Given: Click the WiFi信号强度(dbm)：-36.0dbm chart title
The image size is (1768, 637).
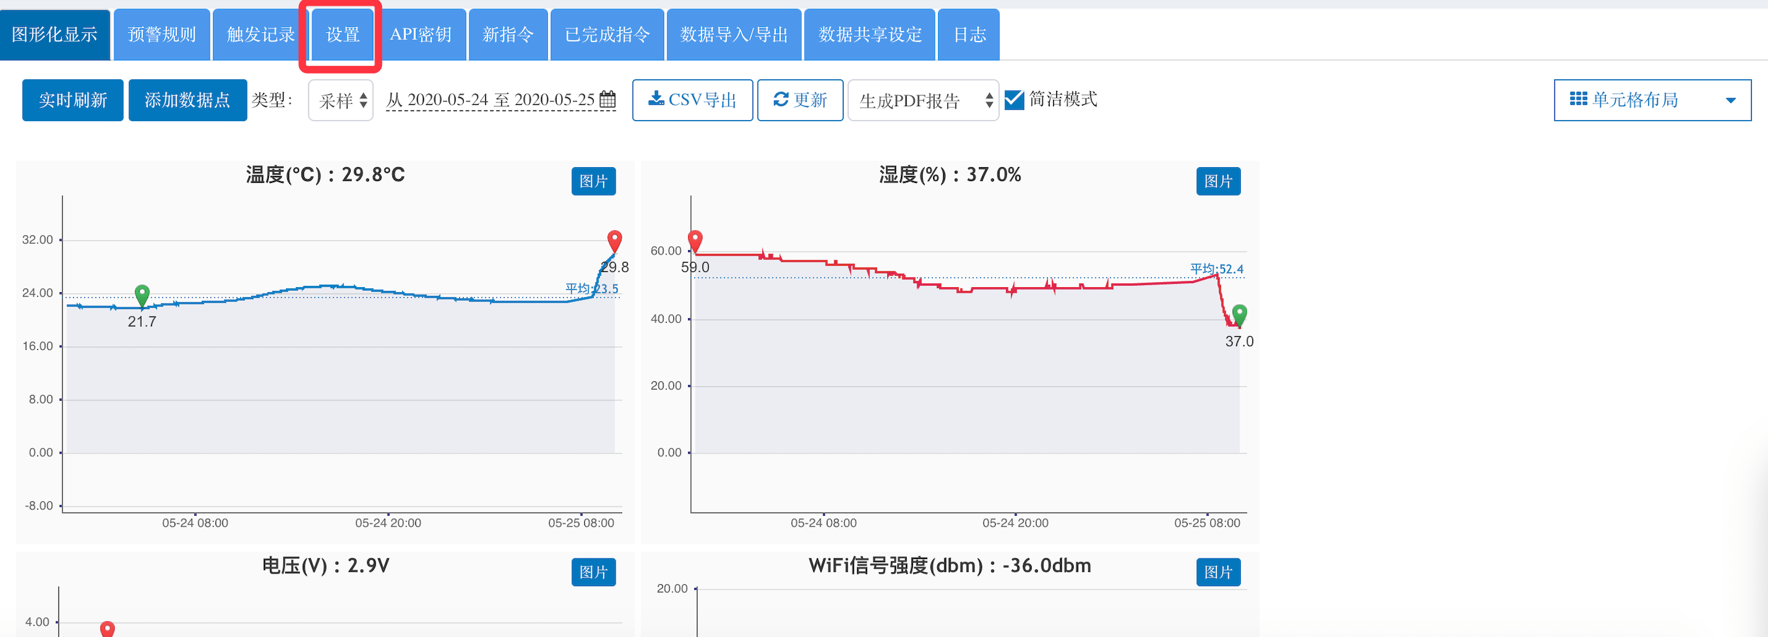Looking at the screenshot, I should coord(950,565).
